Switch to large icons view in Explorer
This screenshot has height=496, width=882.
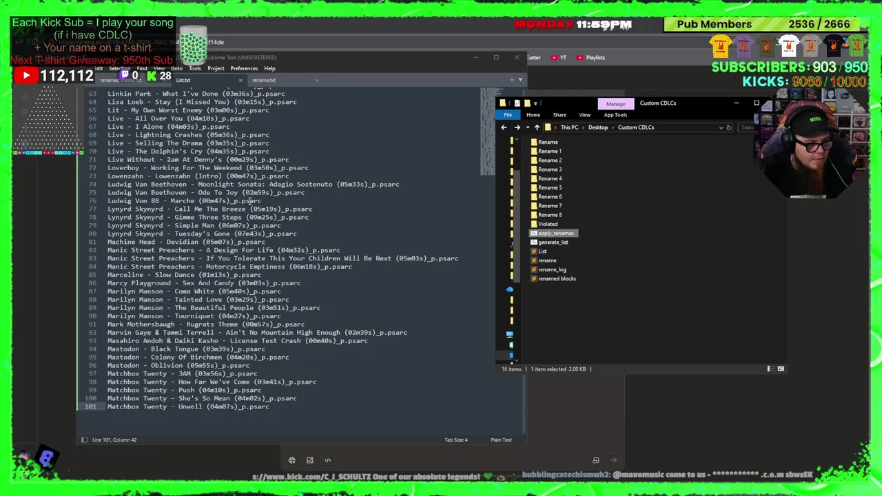point(781,369)
